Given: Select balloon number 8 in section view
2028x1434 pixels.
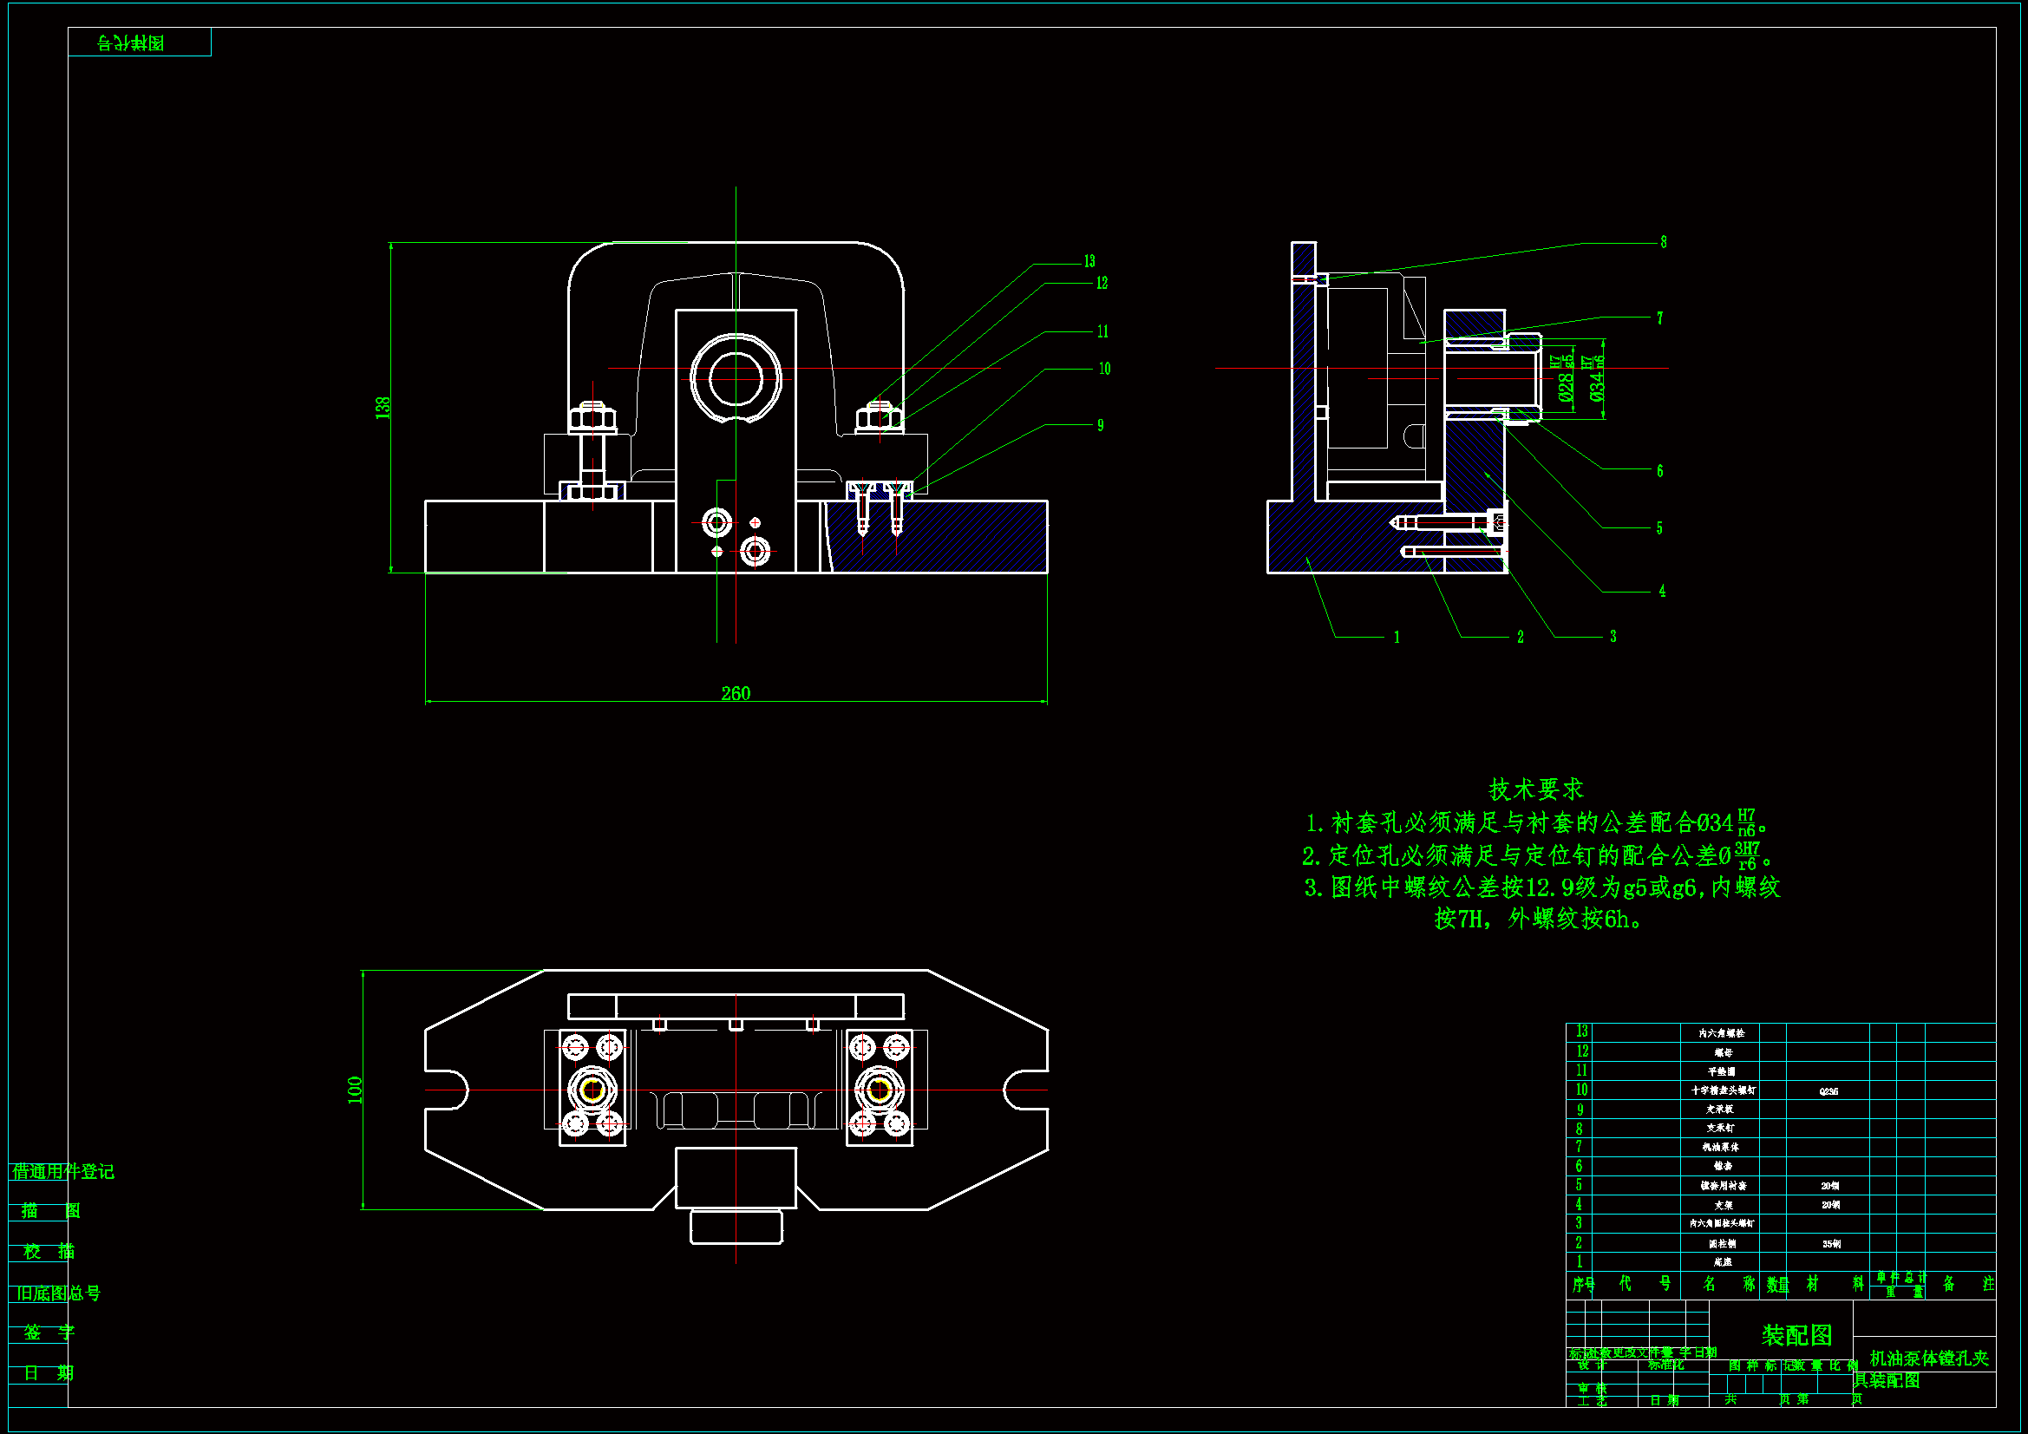Looking at the screenshot, I should (1663, 242).
